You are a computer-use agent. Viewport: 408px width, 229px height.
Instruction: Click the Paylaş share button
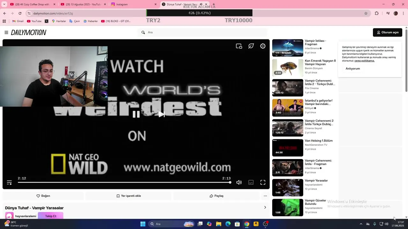pyautogui.click(x=216, y=196)
